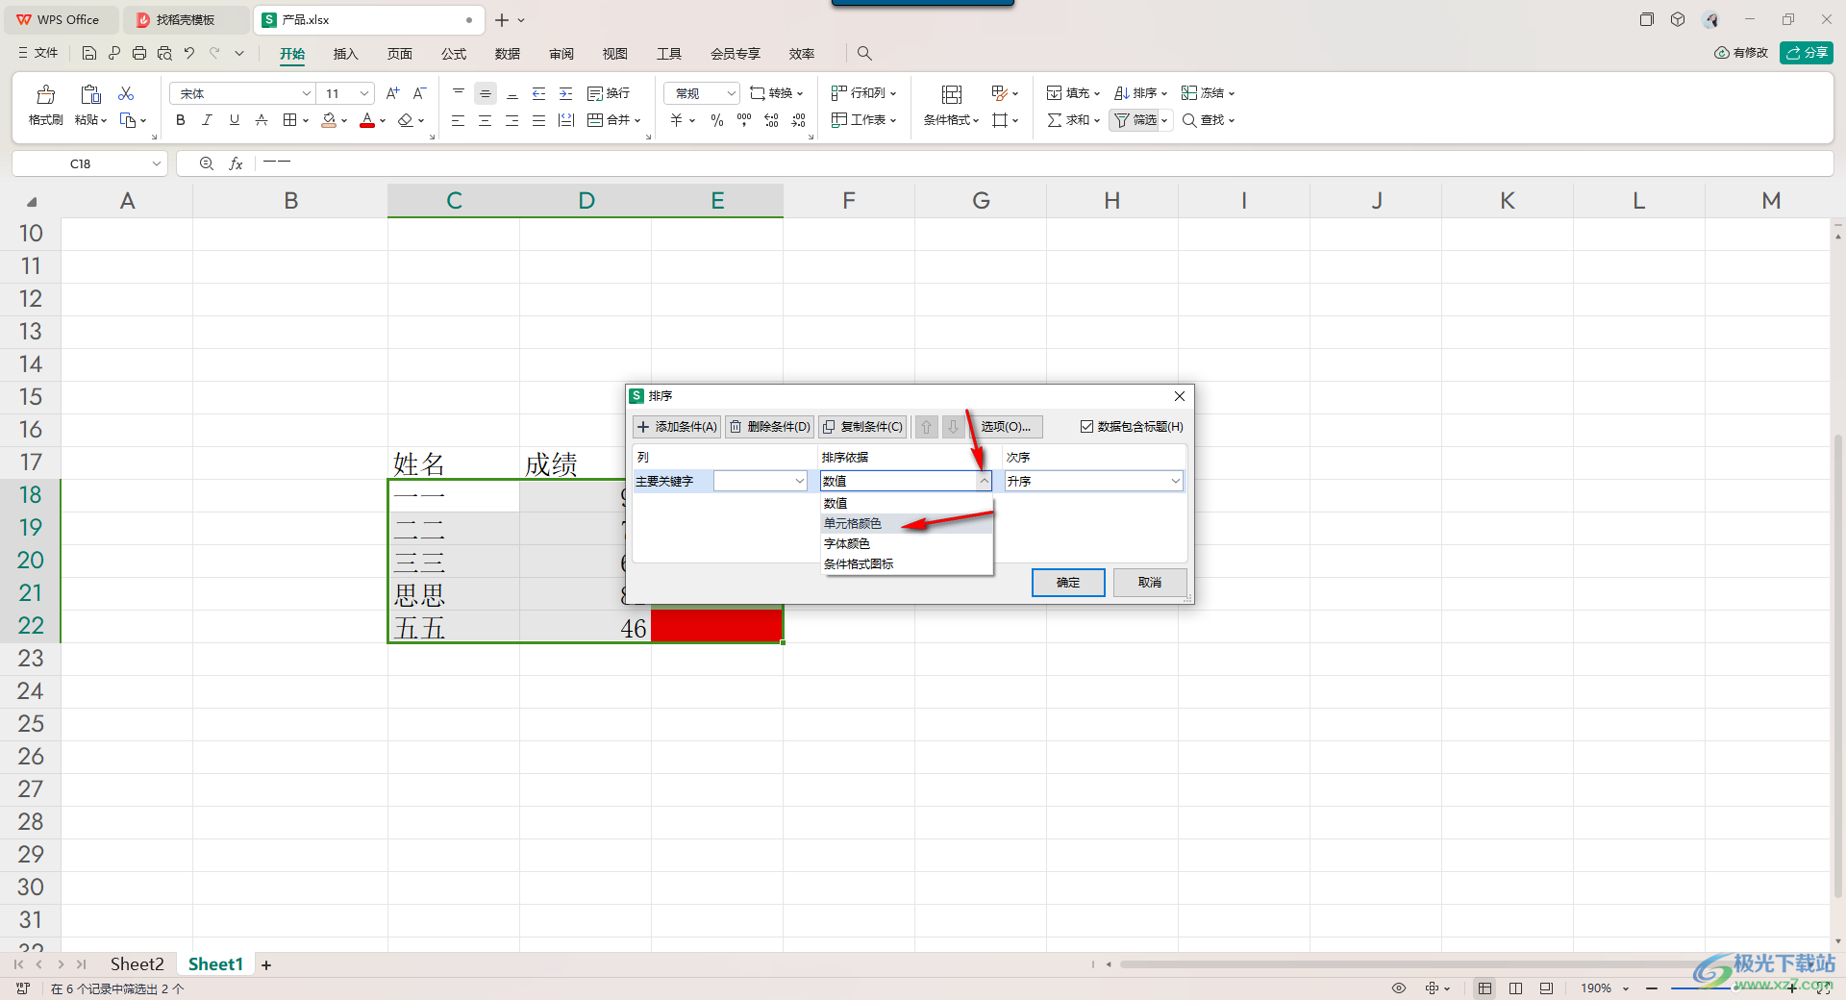Image resolution: width=1846 pixels, height=1000 pixels.
Task: Open the font size 11 dropdown
Action: pos(364,93)
